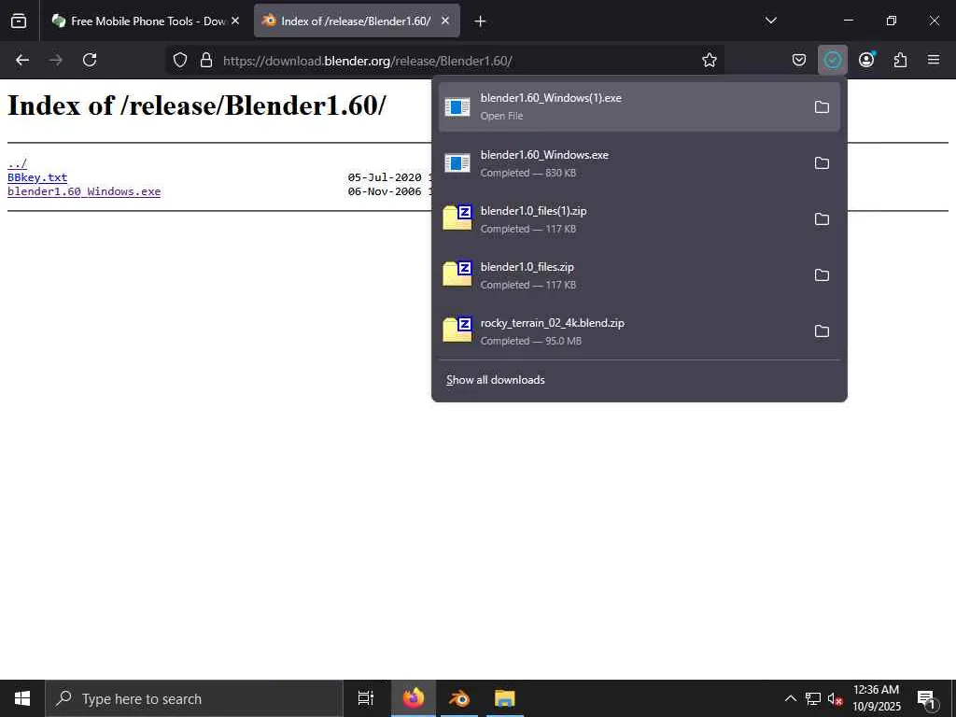Screen dimensions: 956x717
Task: Close the Free Mobile Phone Tools tab
Action: (235, 21)
